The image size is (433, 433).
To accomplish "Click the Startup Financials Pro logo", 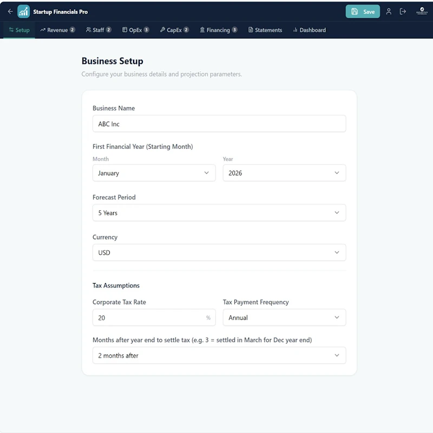I will (x=23, y=11).
